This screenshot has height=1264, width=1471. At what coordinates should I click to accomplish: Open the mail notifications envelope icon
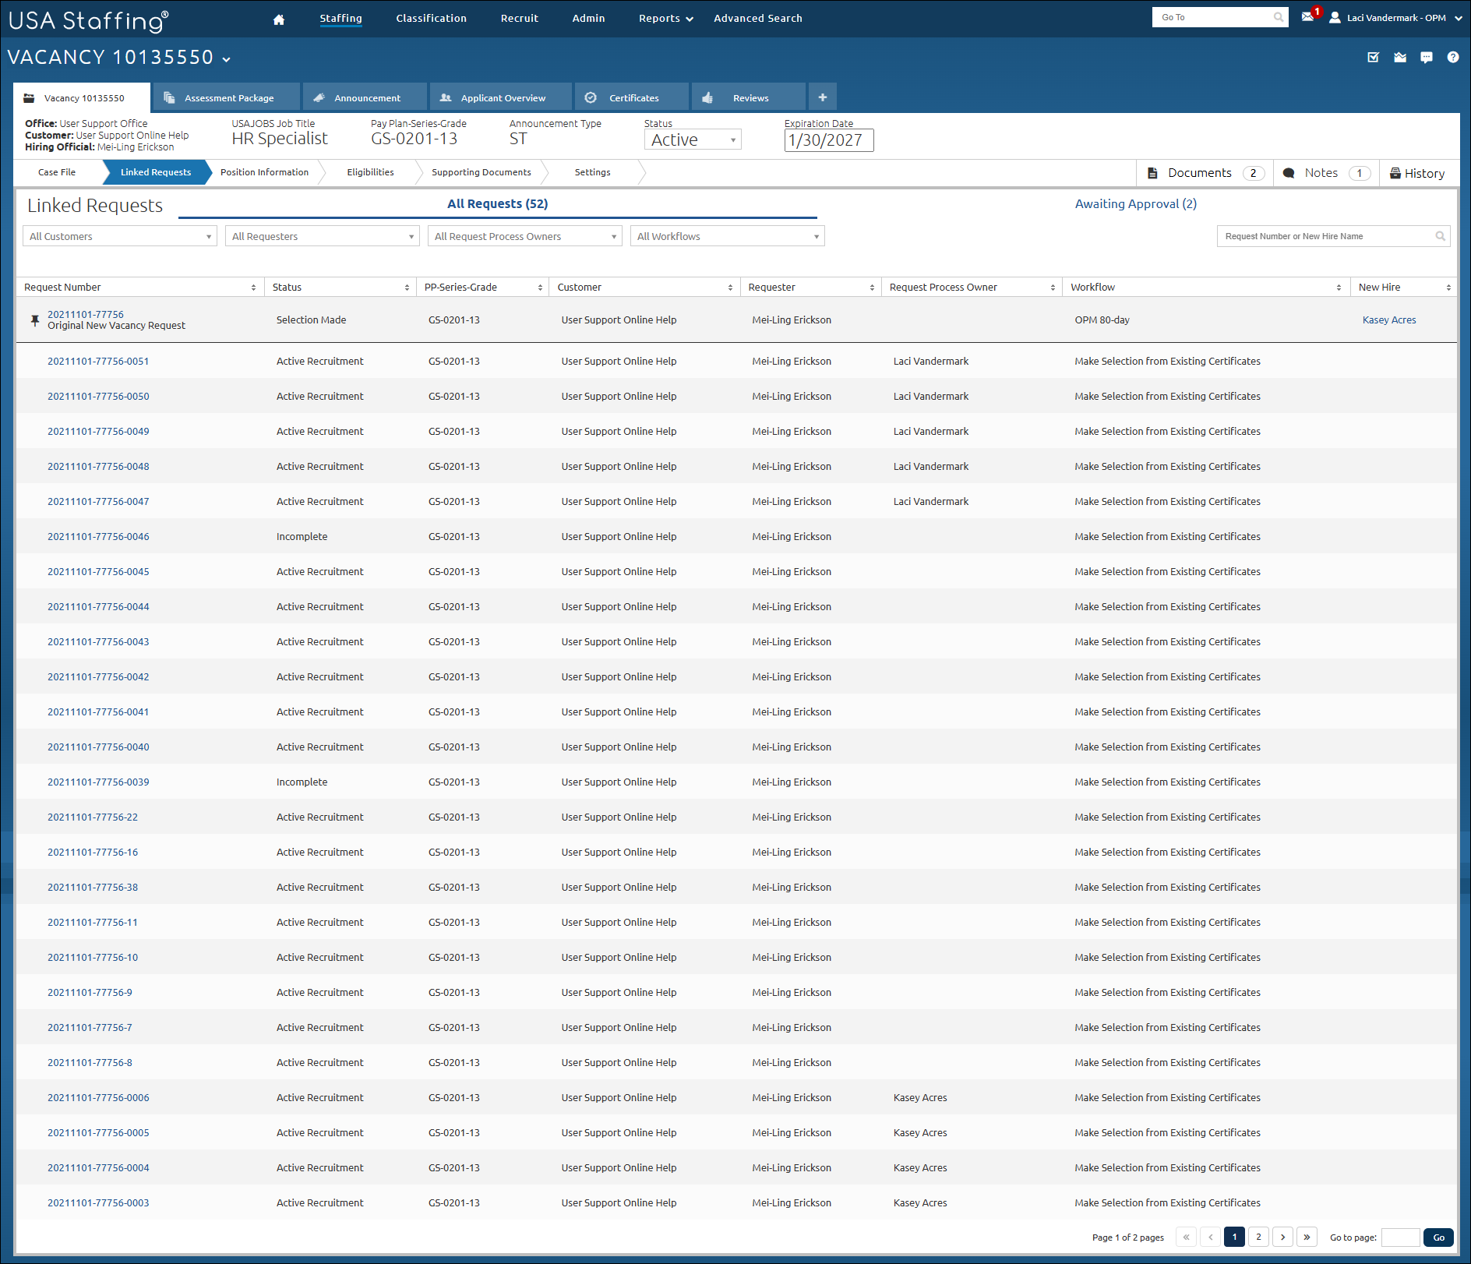pyautogui.click(x=1307, y=17)
